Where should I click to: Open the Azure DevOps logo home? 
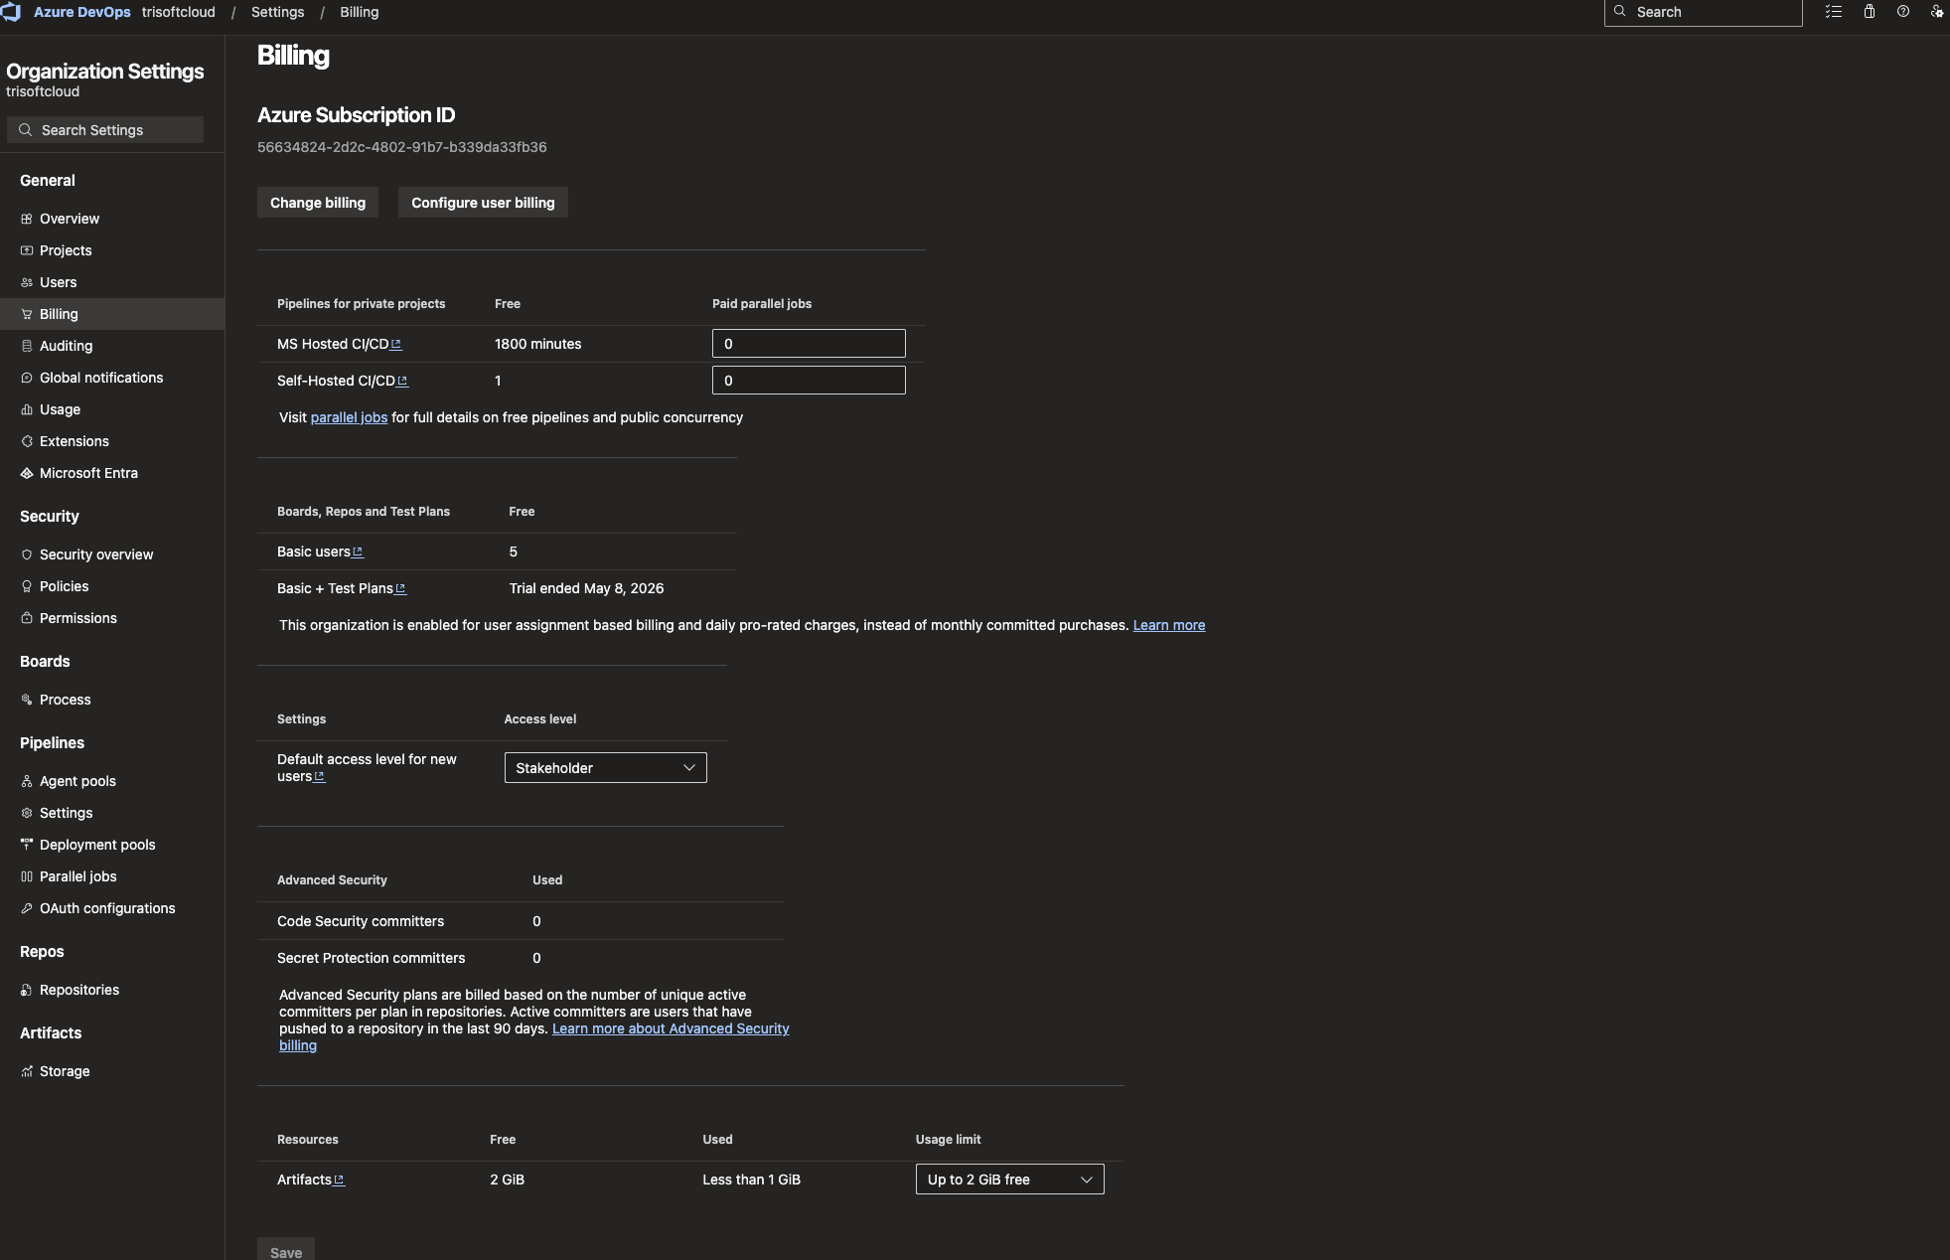[x=11, y=12]
